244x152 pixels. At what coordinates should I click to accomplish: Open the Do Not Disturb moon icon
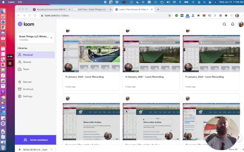(x=137, y=2)
